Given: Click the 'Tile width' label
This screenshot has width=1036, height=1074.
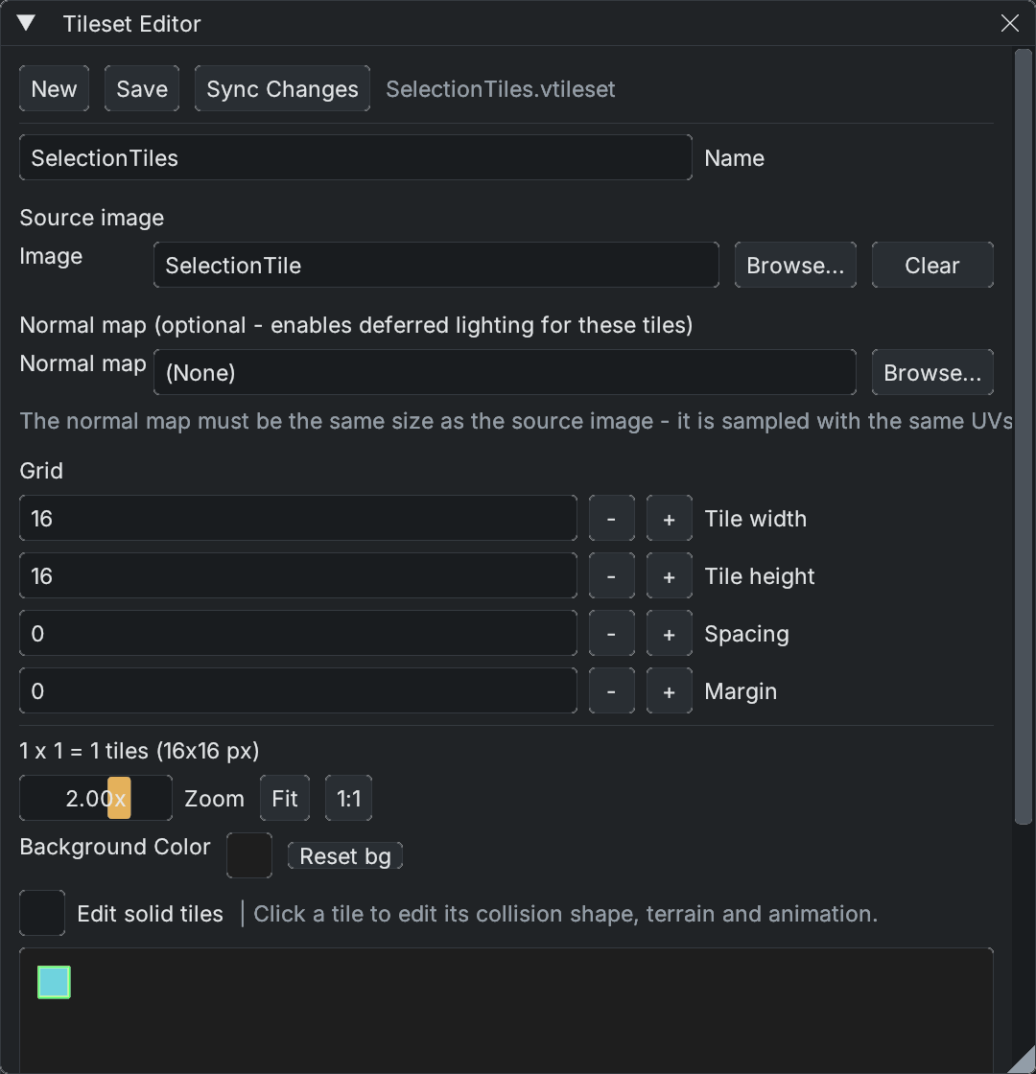Looking at the screenshot, I should click(755, 519).
